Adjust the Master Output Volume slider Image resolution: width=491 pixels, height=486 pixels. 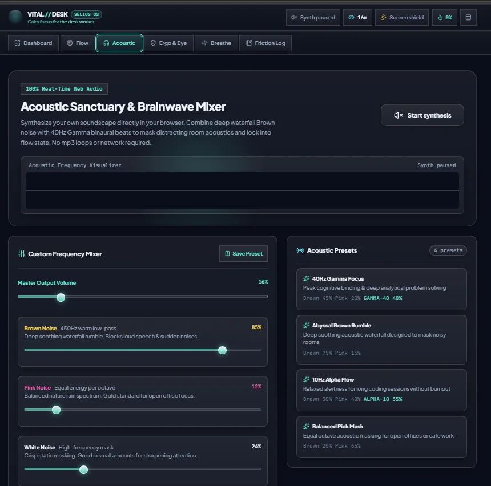pyautogui.click(x=143, y=297)
